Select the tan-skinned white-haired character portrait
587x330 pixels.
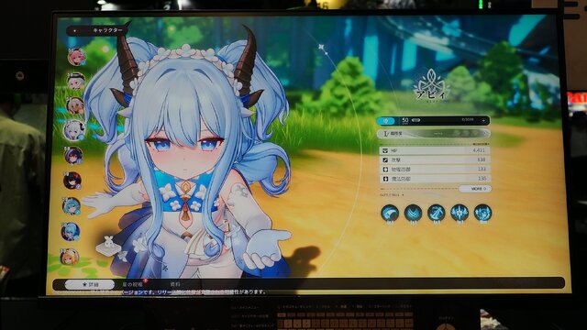[x=75, y=105]
